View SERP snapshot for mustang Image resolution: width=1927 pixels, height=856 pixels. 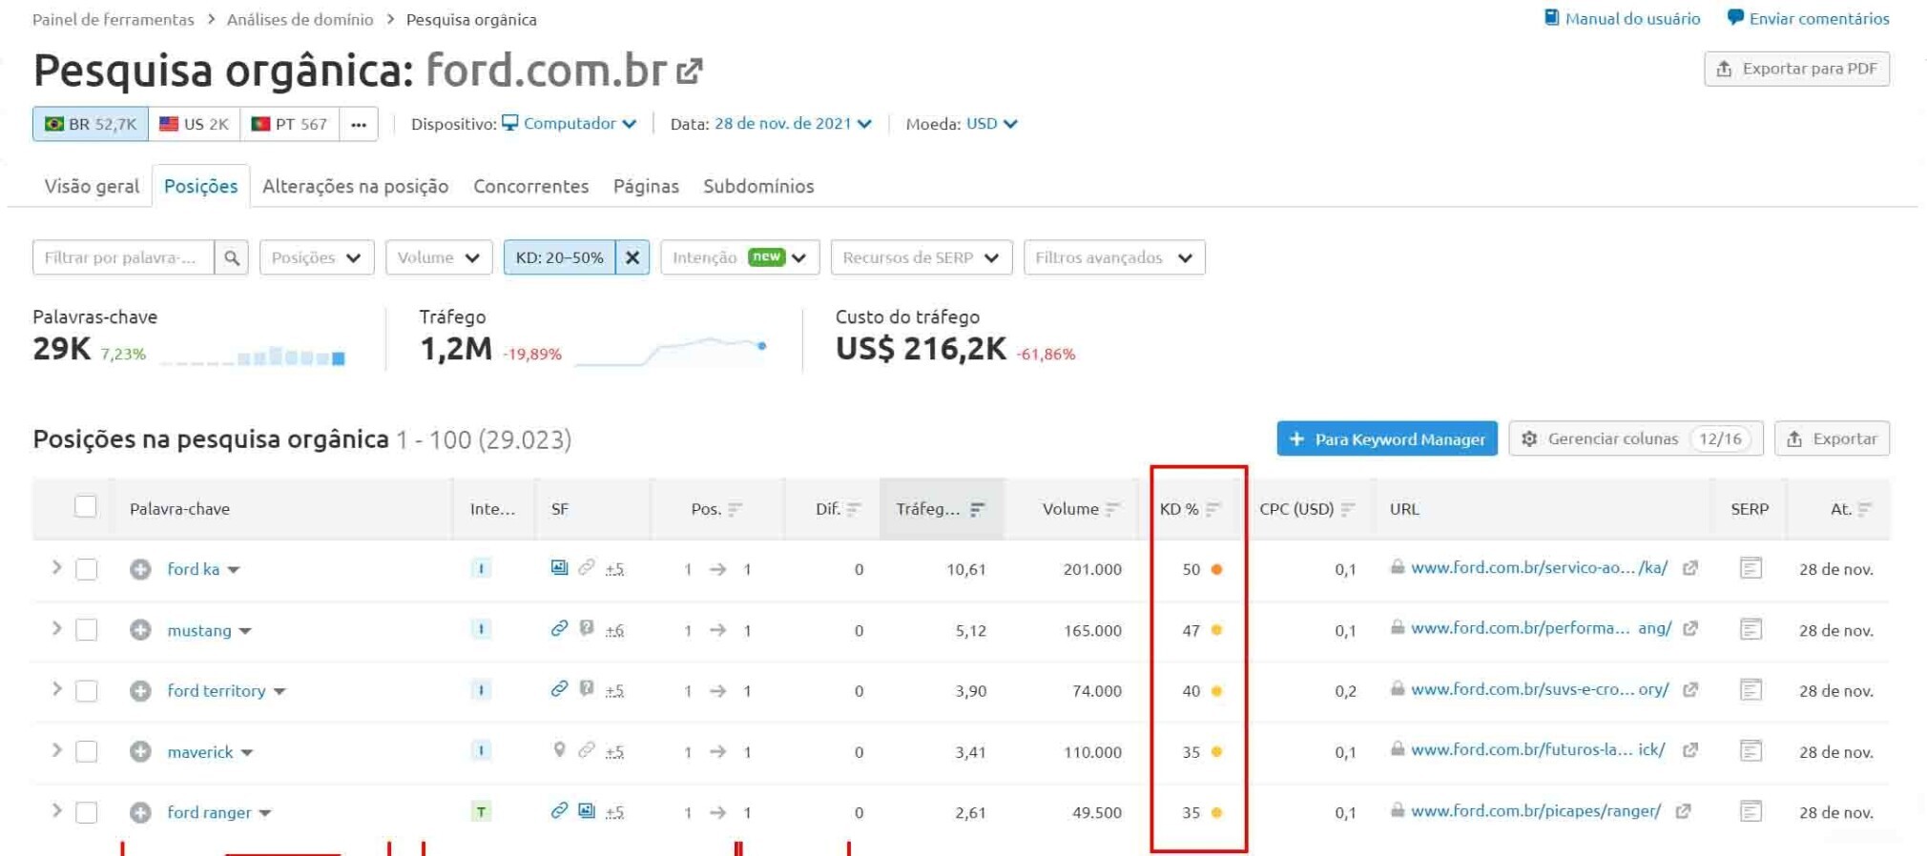click(1751, 629)
